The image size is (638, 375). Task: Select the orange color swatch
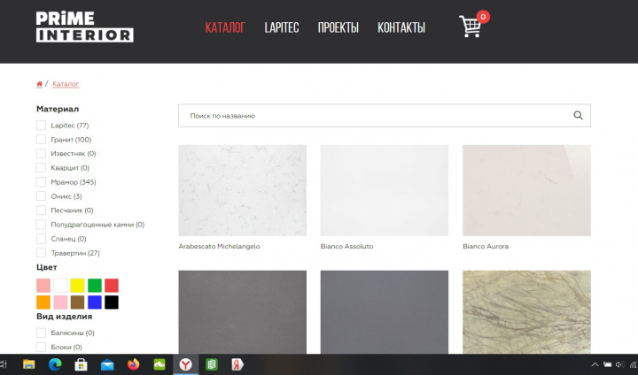43,302
